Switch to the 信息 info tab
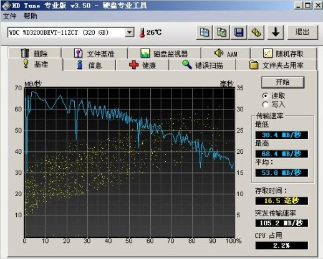 coord(89,65)
